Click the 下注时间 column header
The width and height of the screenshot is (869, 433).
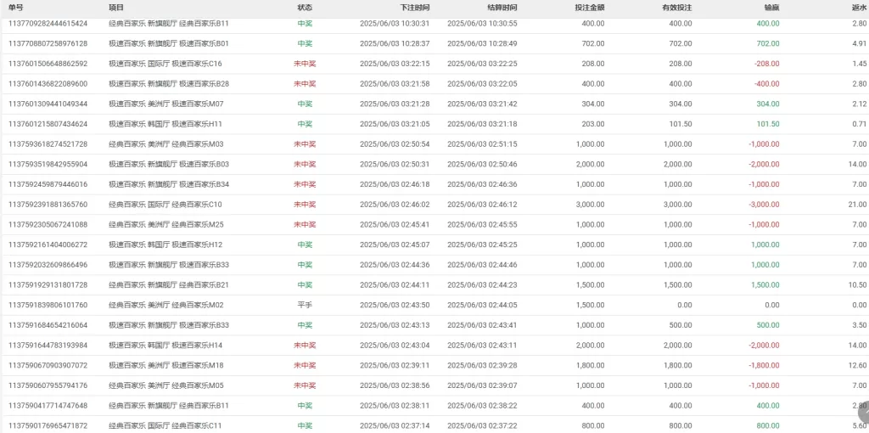tap(414, 8)
